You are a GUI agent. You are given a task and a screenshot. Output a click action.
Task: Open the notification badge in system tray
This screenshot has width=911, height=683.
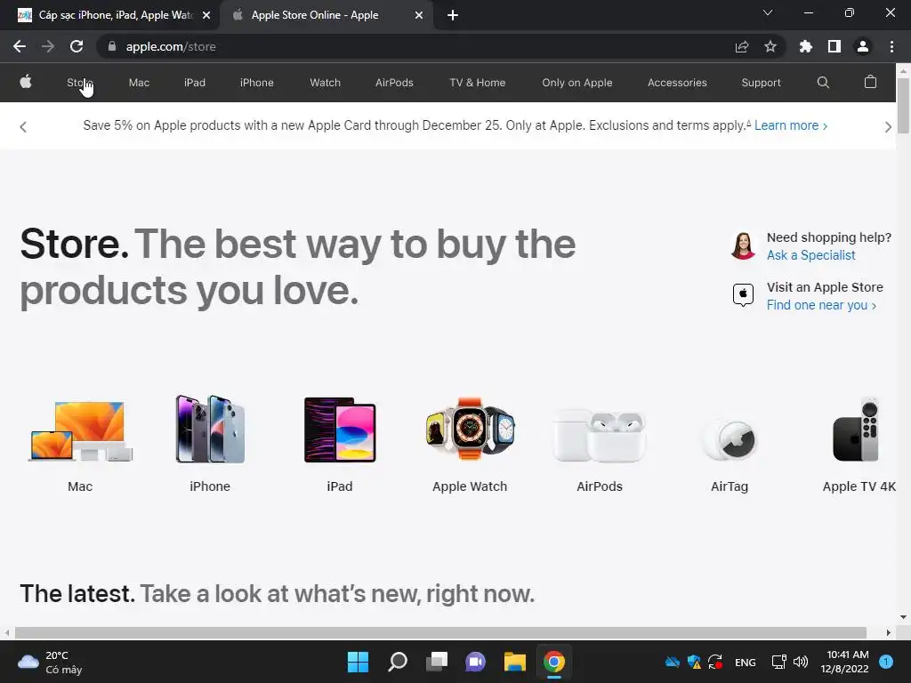pyautogui.click(x=886, y=661)
